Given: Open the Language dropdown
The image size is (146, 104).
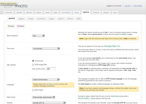Looking at the screenshot, I should click(46, 79).
